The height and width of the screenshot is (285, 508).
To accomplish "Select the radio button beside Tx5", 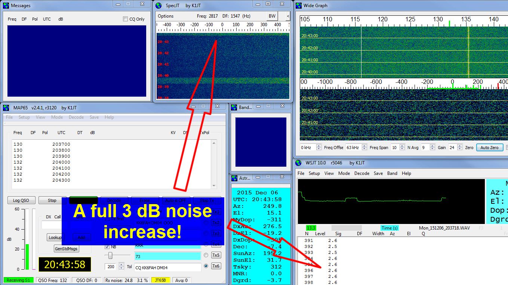I will click(206, 255).
